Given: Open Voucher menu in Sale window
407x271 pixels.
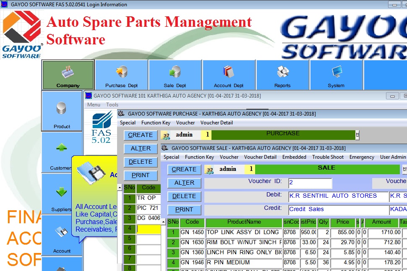Looking at the screenshot, I should (229, 157).
